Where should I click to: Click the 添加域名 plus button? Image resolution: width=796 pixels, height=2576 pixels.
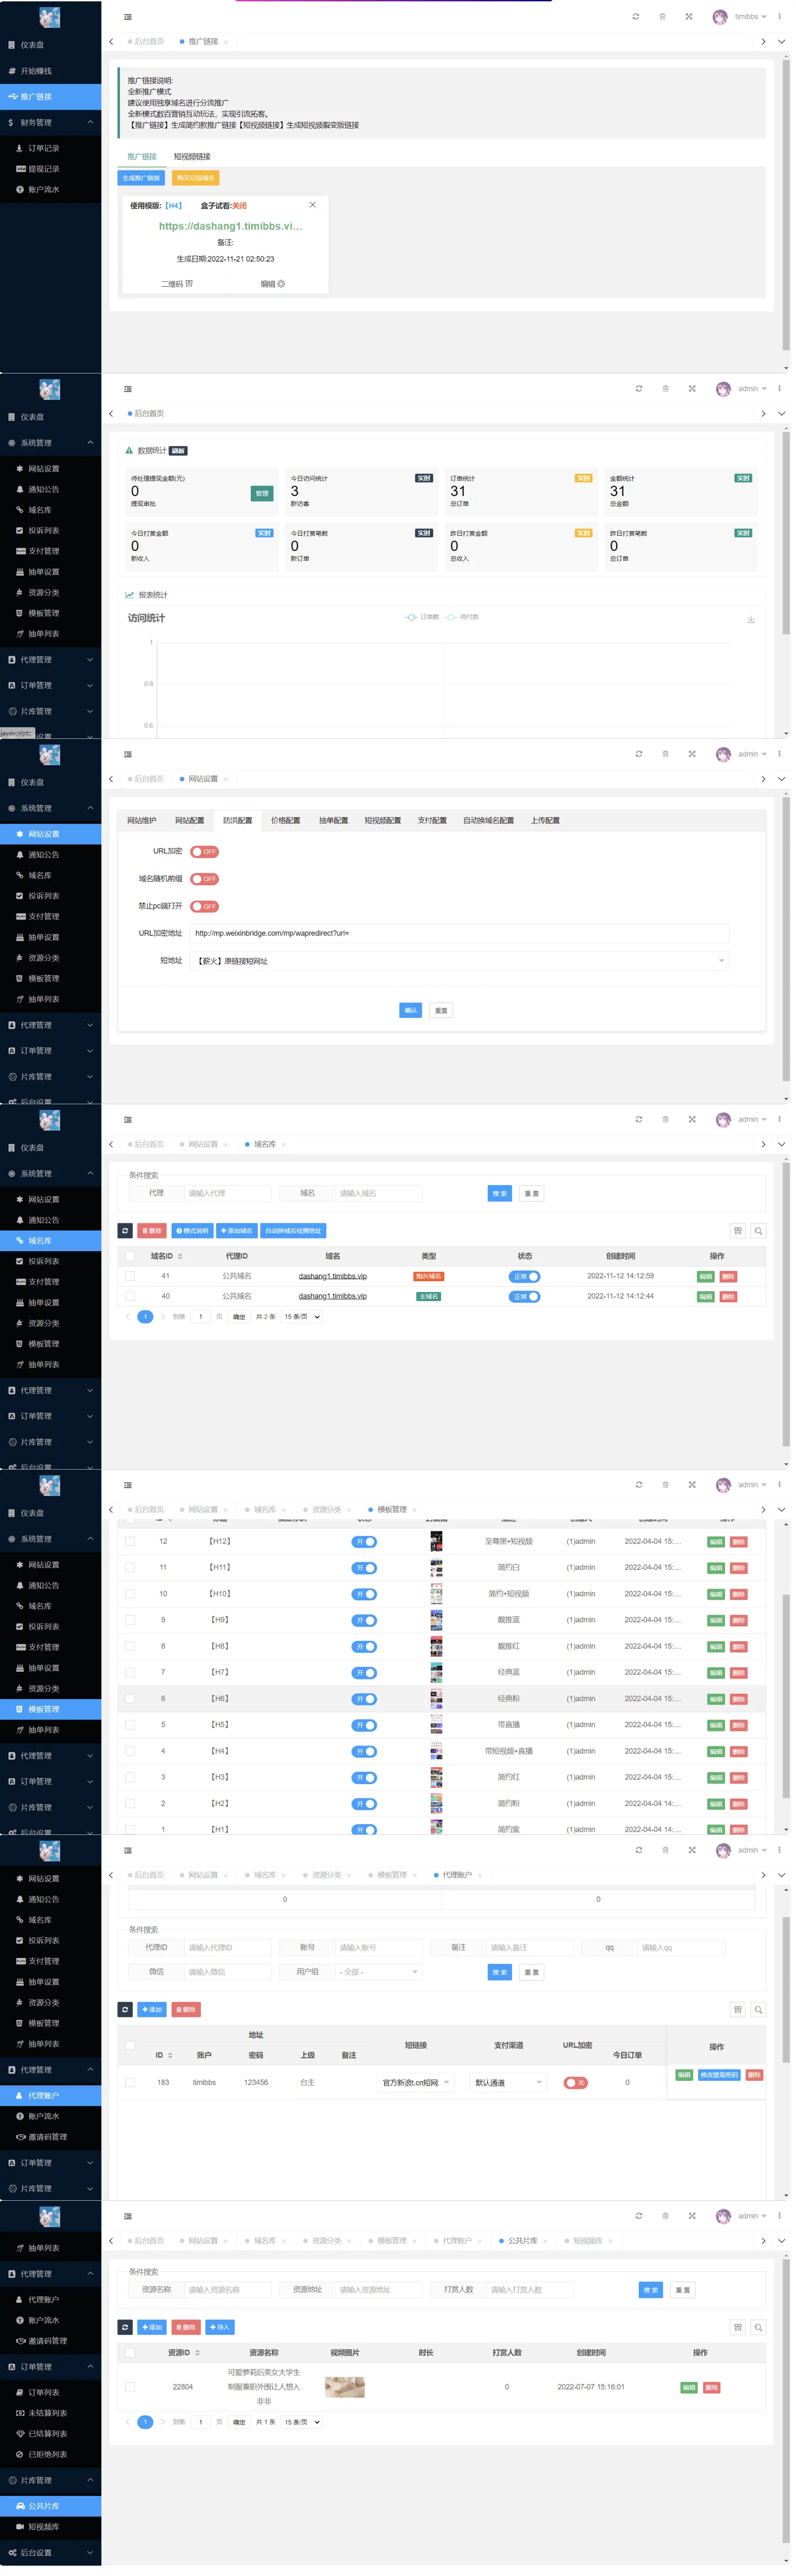tap(237, 1231)
